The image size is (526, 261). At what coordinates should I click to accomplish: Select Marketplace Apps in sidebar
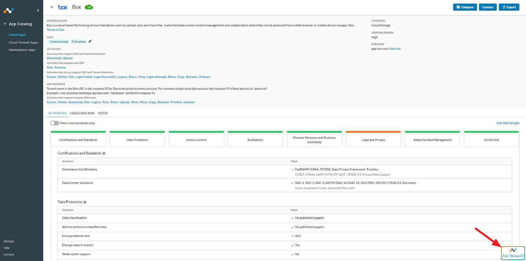click(22, 50)
